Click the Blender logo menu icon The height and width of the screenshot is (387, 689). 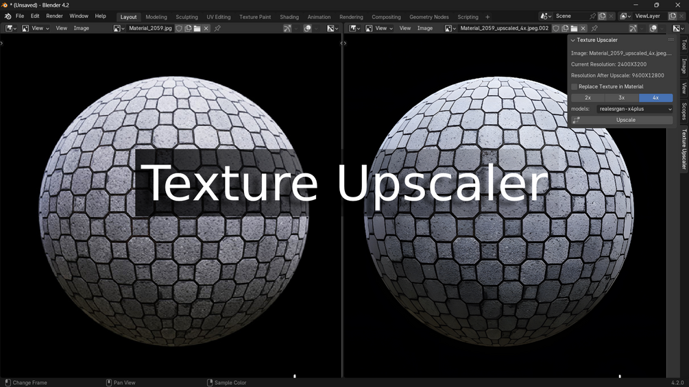click(8, 16)
